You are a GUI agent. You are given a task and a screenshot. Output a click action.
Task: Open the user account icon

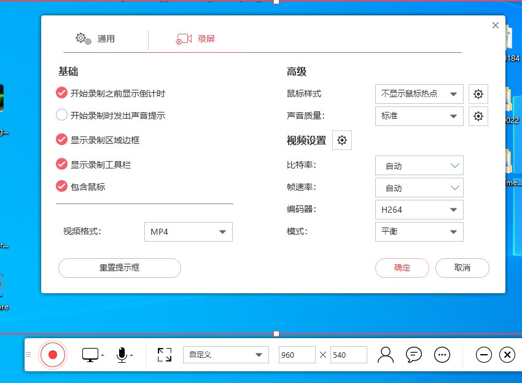pos(385,355)
